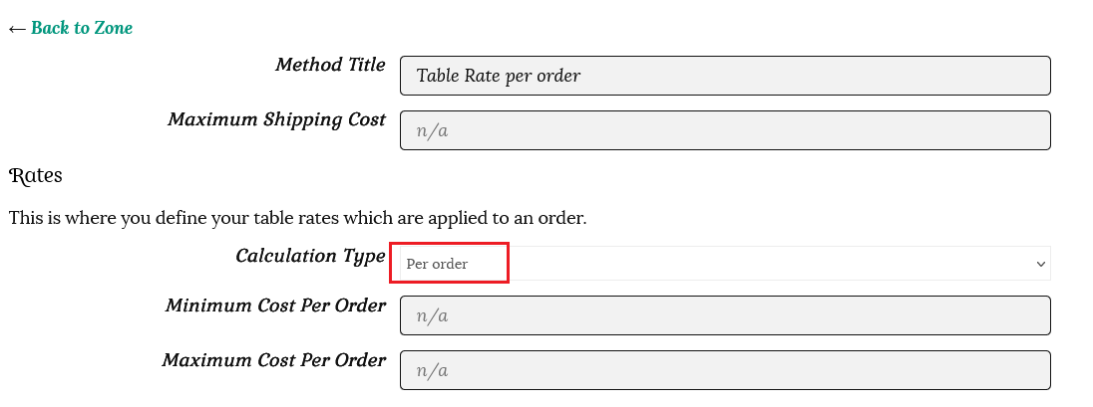Click the Maximum Cost Per Order label
The width and height of the screenshot is (1093, 407).
pos(273,360)
